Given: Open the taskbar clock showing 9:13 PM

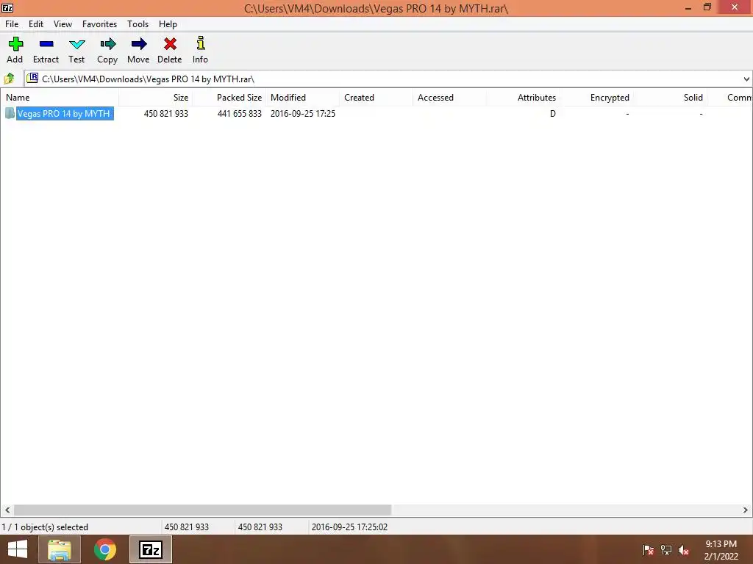Looking at the screenshot, I should coord(721,550).
